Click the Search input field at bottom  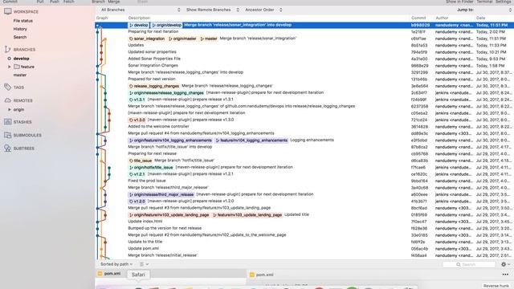tap(469, 264)
